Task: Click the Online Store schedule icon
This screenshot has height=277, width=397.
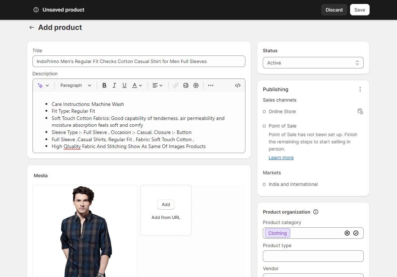Action: coord(360,111)
